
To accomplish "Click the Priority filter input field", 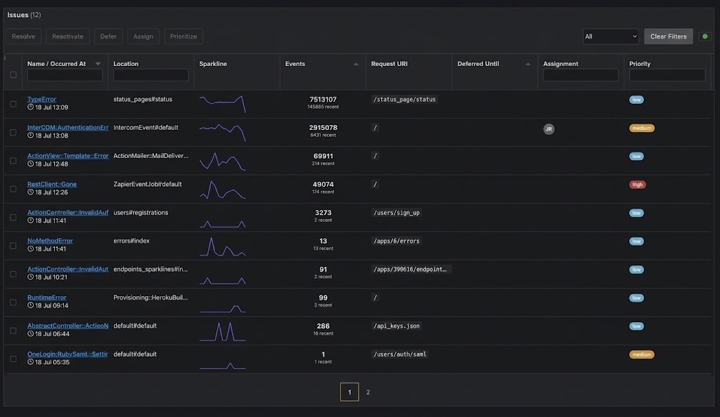I will click(667, 75).
